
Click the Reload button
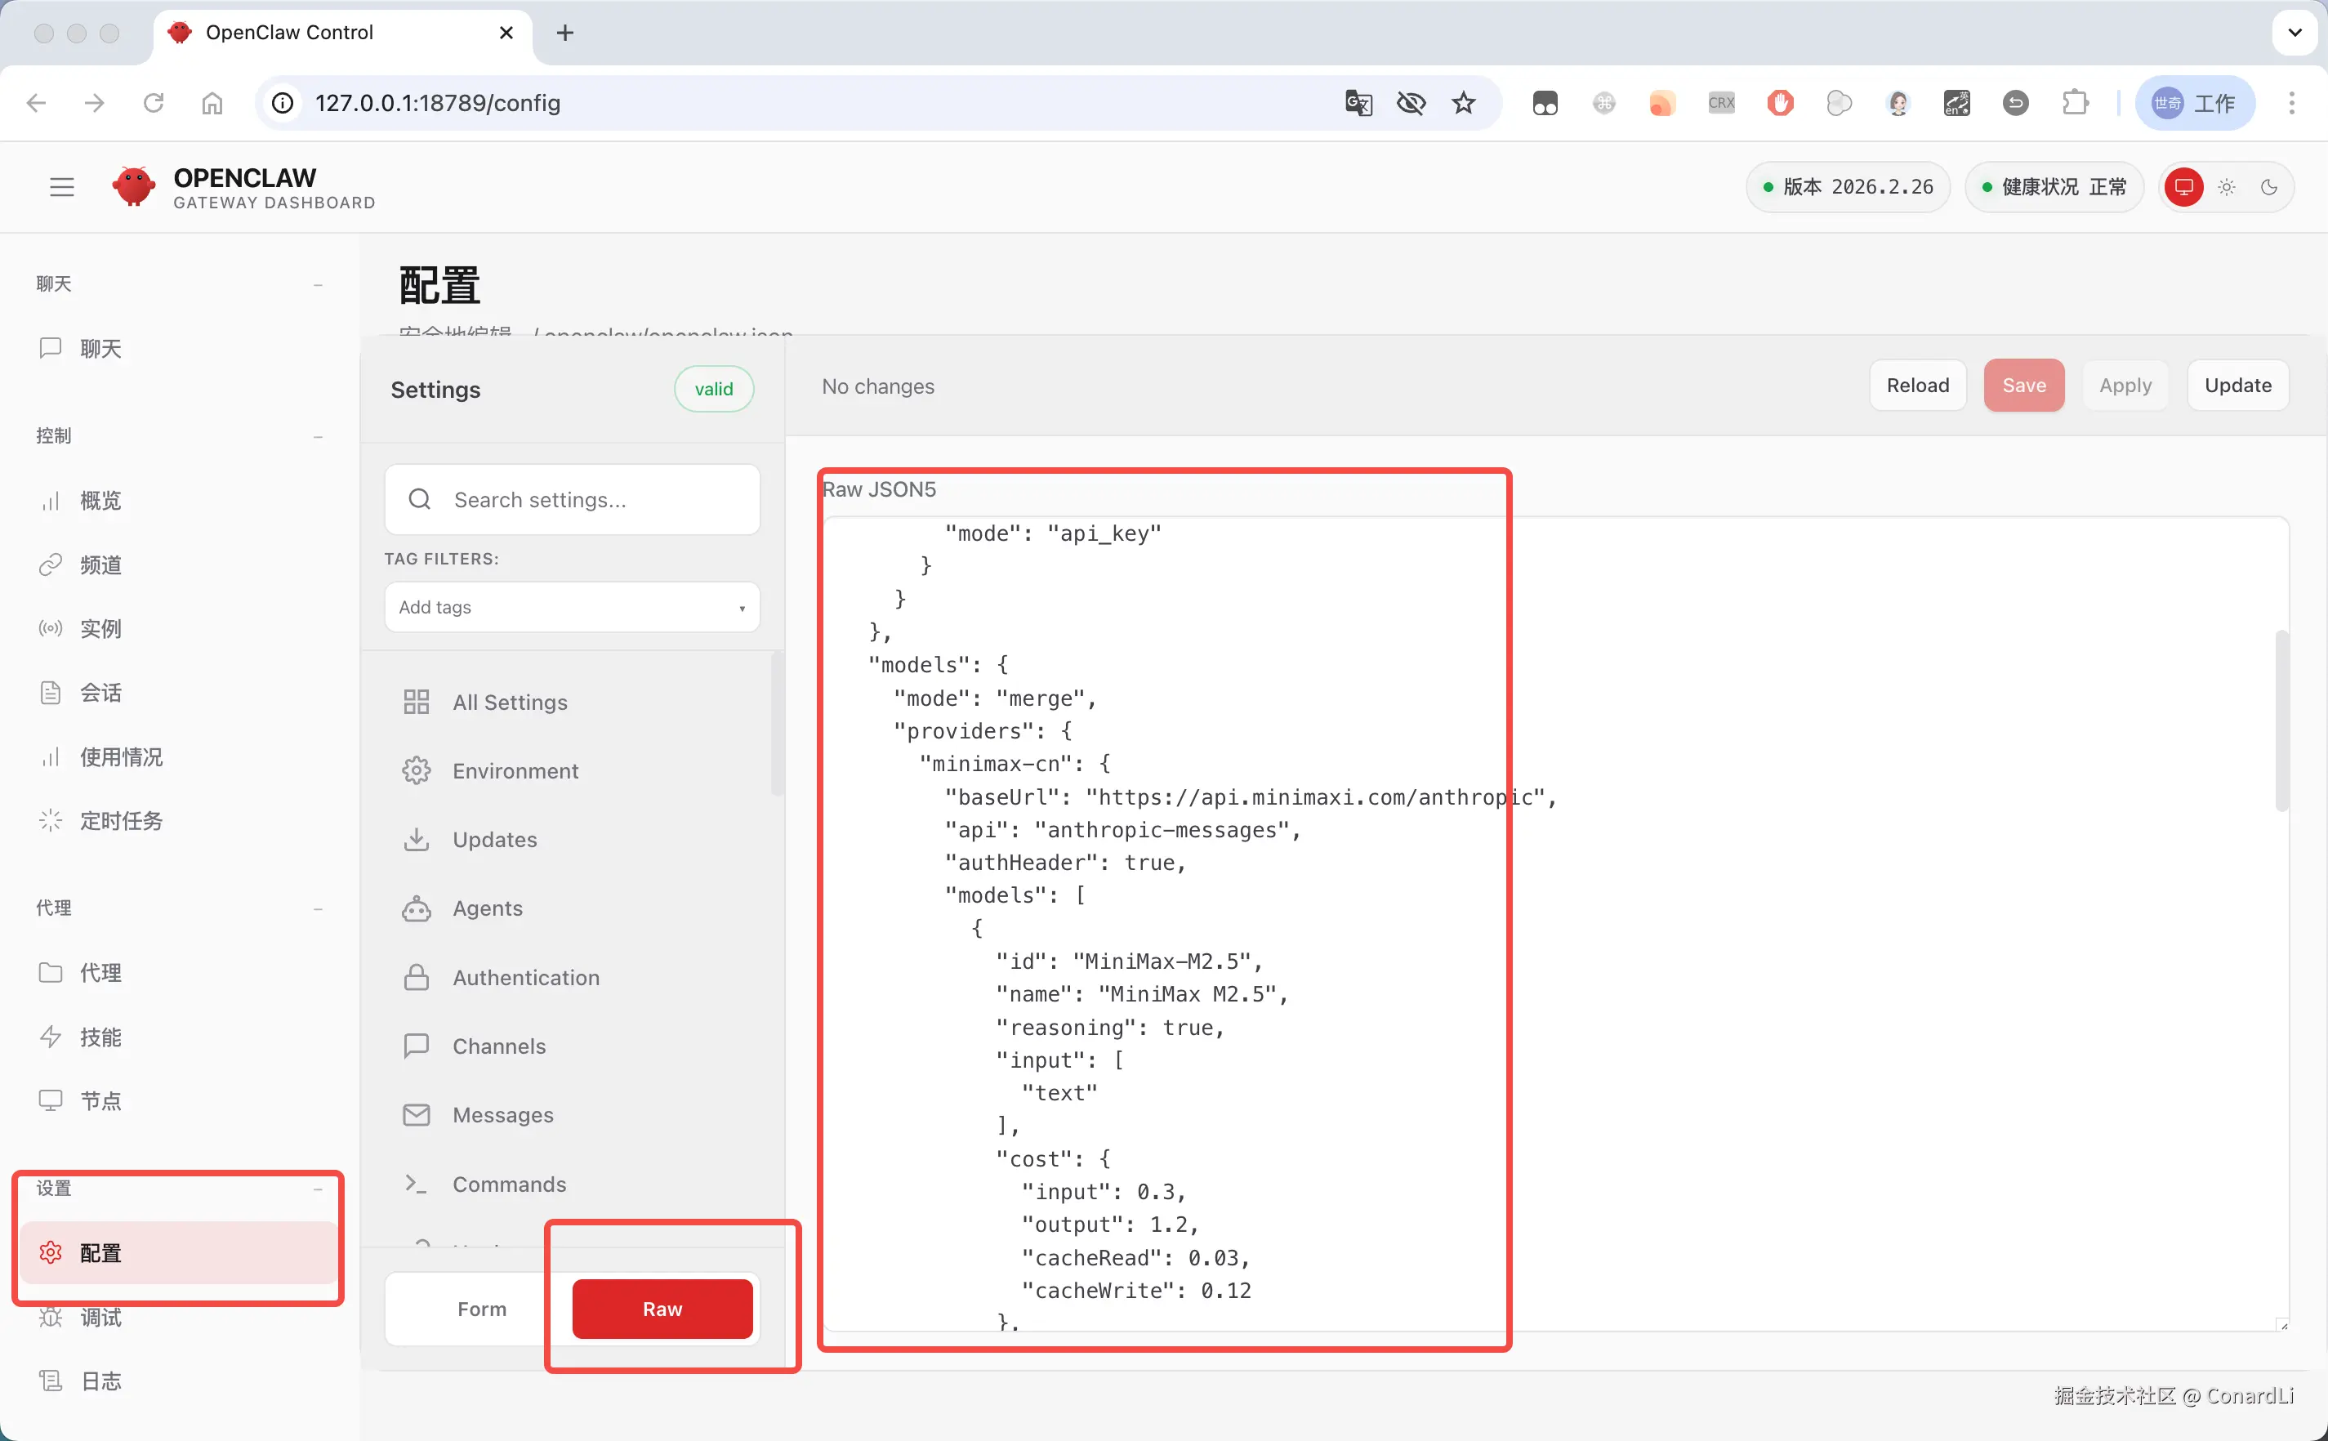click(1917, 385)
